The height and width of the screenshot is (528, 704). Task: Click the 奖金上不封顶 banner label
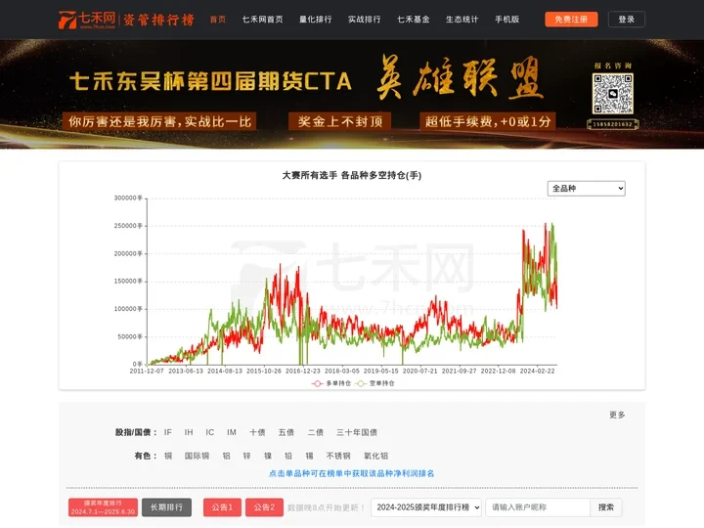coord(340,121)
